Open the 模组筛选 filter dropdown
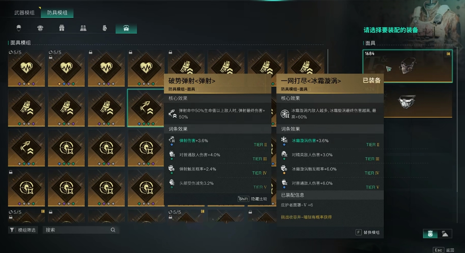This screenshot has width=465, height=253. [23, 230]
